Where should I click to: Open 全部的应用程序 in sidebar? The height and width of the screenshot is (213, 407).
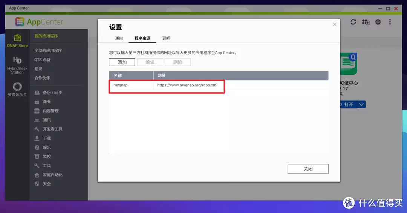pyautogui.click(x=48, y=50)
